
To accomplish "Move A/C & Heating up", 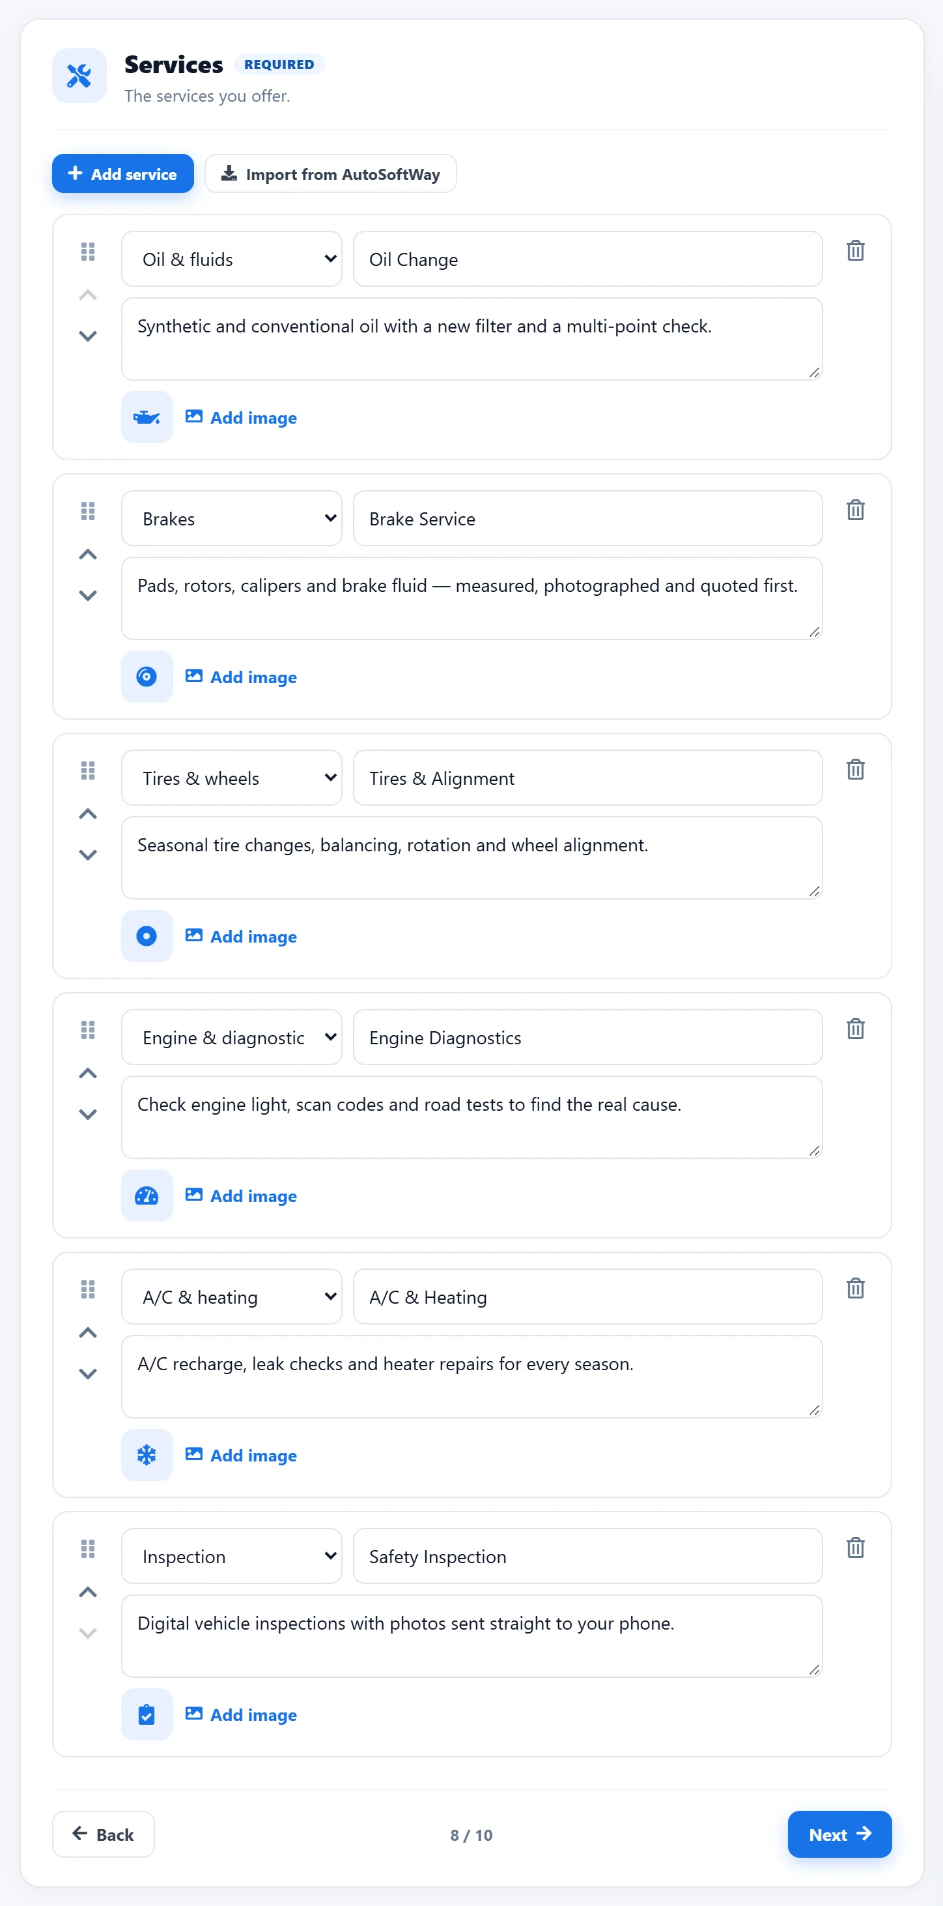I will coord(88,1332).
